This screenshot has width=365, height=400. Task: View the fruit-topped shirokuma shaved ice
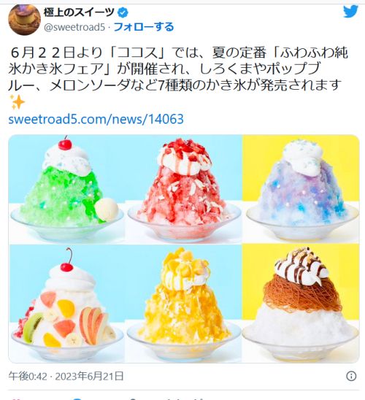coord(67,303)
